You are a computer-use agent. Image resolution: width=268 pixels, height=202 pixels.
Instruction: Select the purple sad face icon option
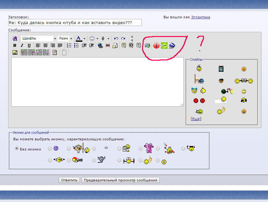click(50, 148)
